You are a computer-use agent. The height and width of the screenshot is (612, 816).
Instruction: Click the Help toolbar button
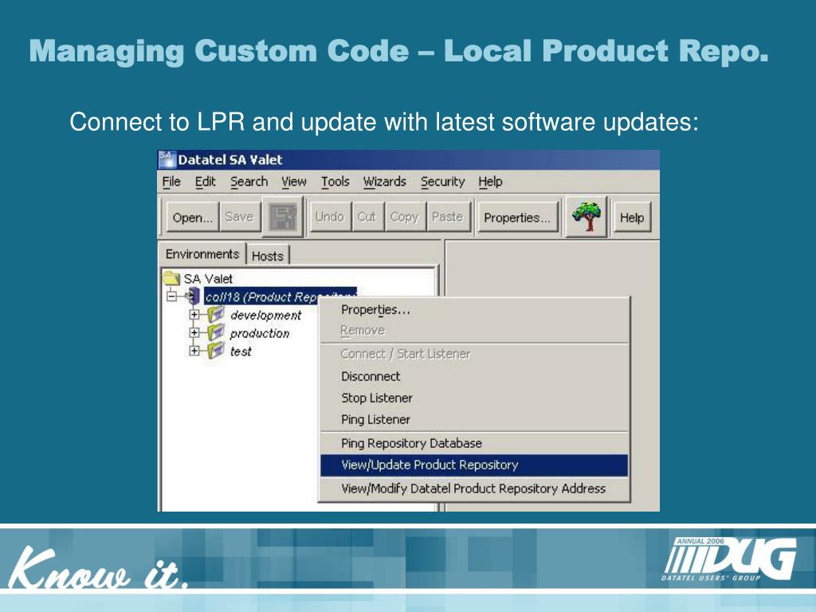(x=631, y=217)
